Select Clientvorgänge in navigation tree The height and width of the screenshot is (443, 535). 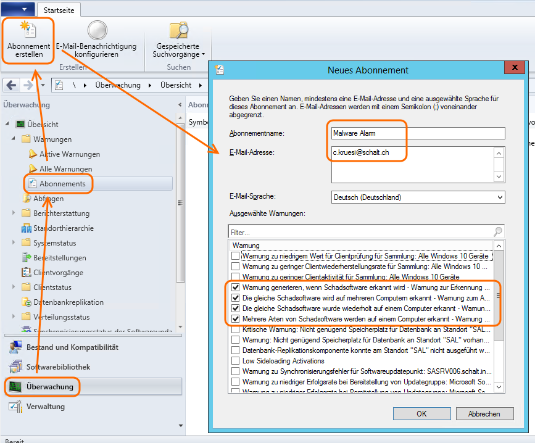tap(57, 273)
